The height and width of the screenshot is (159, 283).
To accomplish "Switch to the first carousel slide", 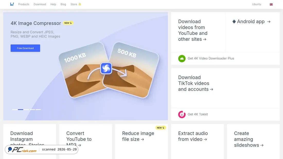I will pos(15,109).
